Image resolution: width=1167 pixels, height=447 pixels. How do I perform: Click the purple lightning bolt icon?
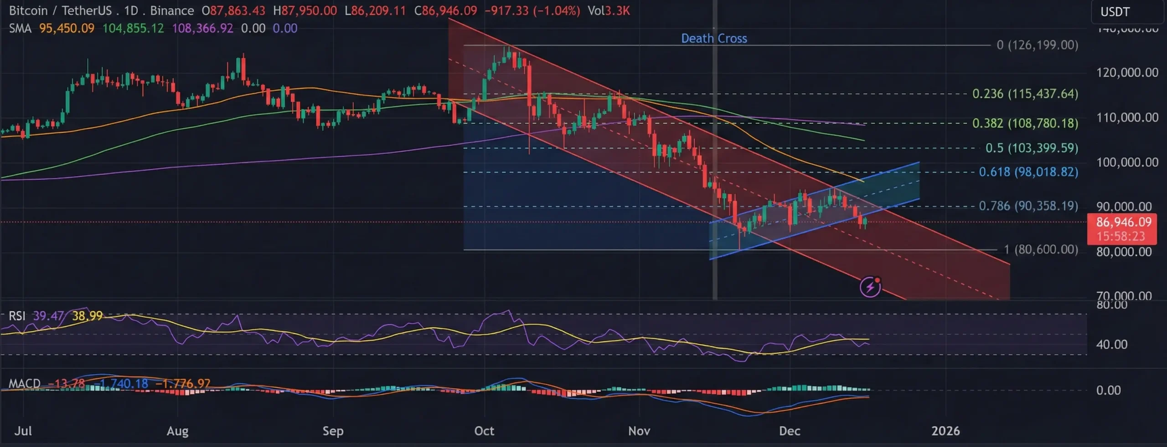click(870, 287)
